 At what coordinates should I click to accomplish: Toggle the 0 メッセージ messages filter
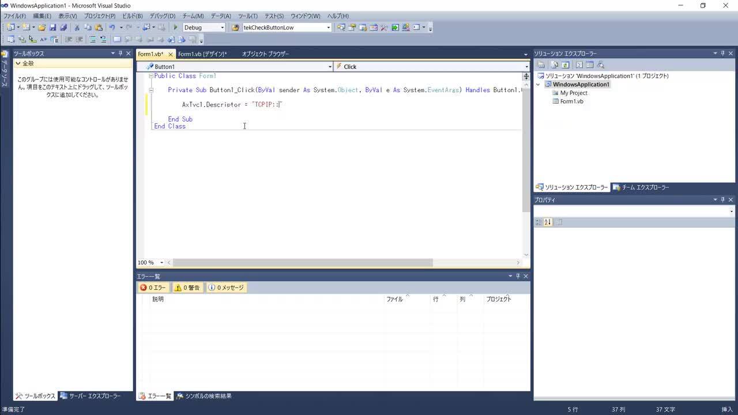(226, 288)
